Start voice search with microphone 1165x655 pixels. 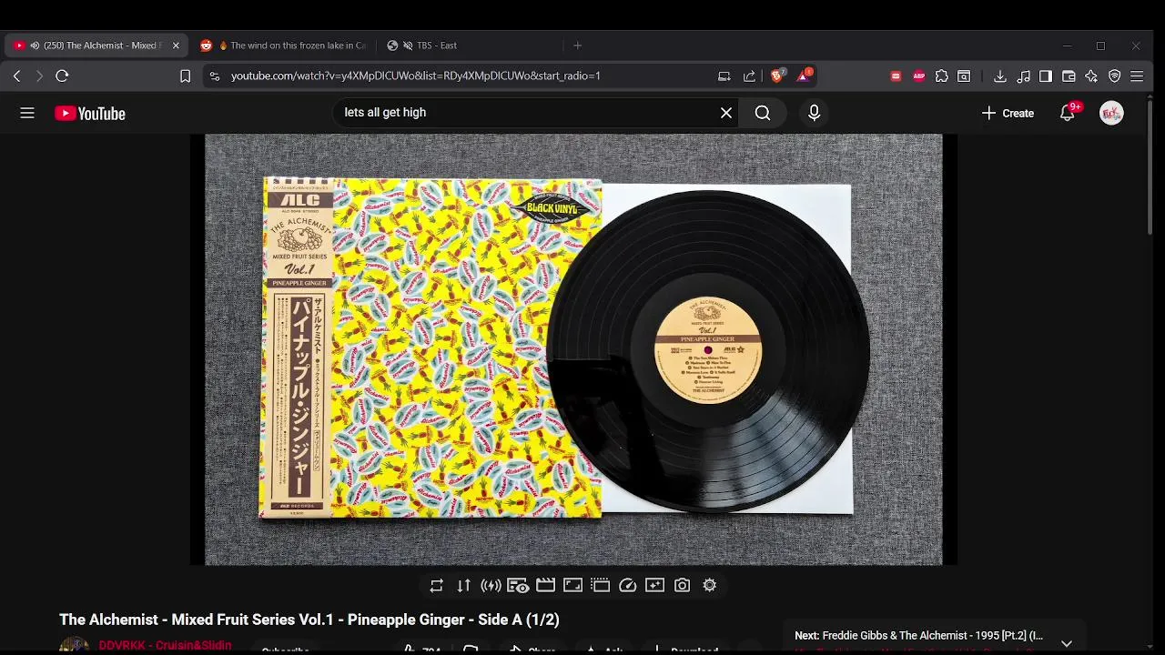(x=814, y=113)
